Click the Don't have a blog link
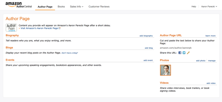This screenshot has width=222, height=102. 70,53
